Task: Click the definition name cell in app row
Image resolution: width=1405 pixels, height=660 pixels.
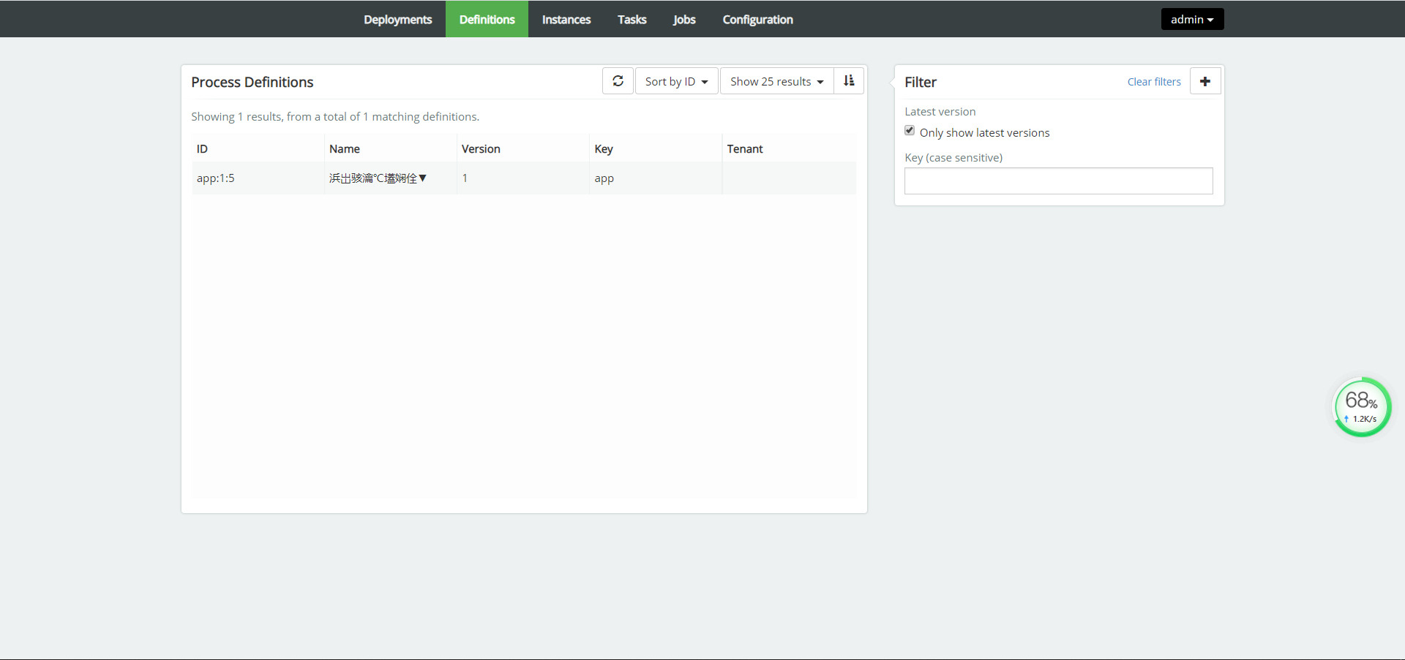Action: (x=390, y=178)
